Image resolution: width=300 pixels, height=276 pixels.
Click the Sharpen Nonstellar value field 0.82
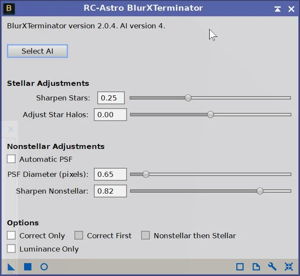[x=110, y=191]
